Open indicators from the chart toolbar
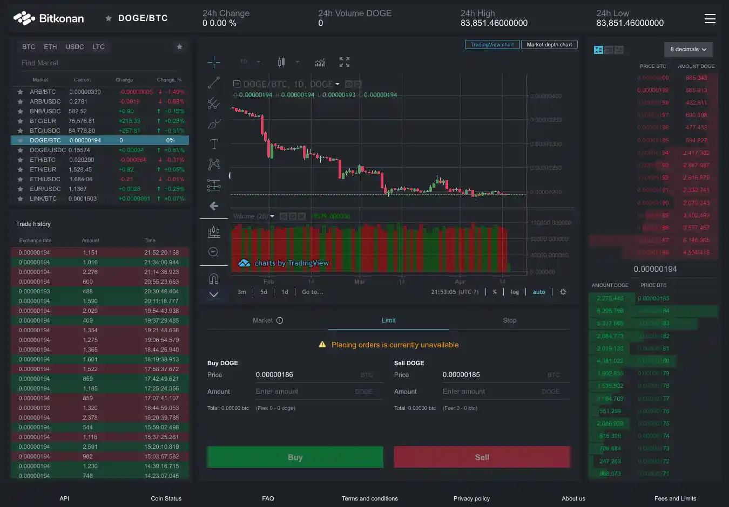 [x=320, y=62]
